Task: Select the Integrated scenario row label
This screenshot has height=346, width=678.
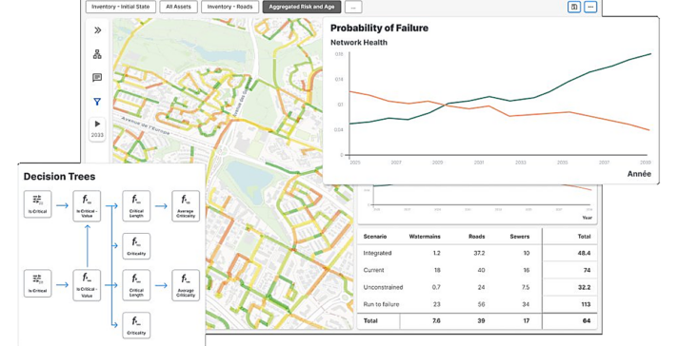Action: coord(377,253)
